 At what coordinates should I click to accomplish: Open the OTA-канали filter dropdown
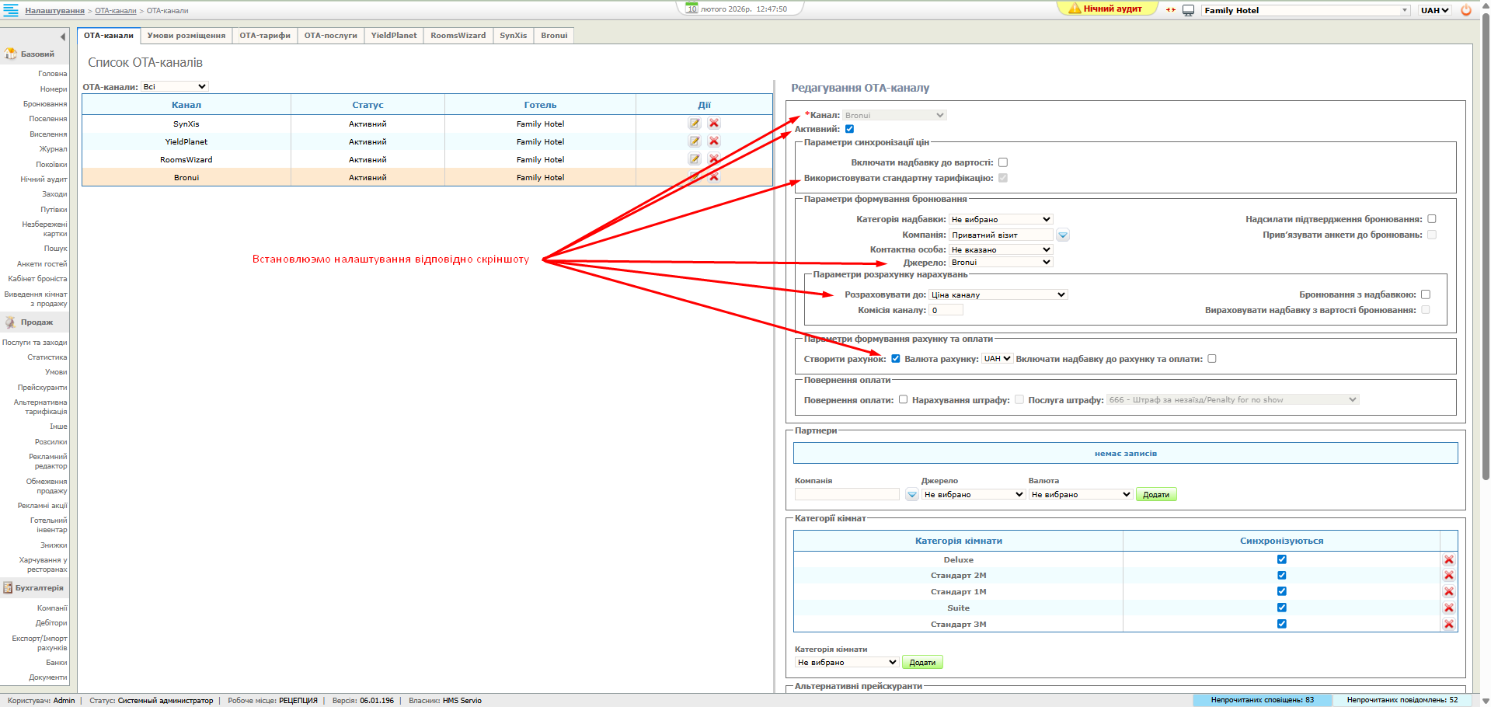coord(174,87)
